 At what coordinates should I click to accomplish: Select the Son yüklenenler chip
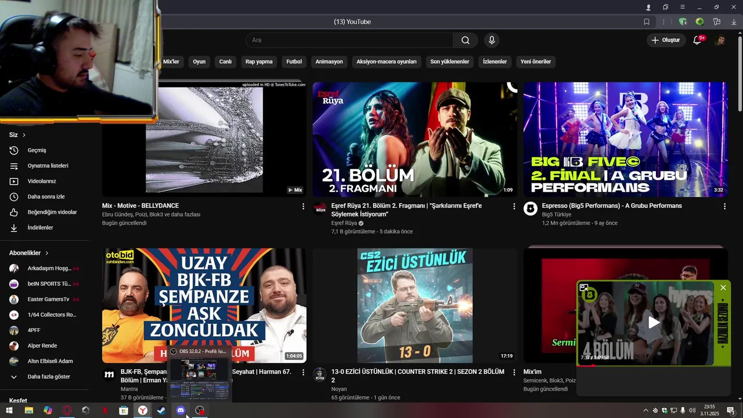pos(450,62)
